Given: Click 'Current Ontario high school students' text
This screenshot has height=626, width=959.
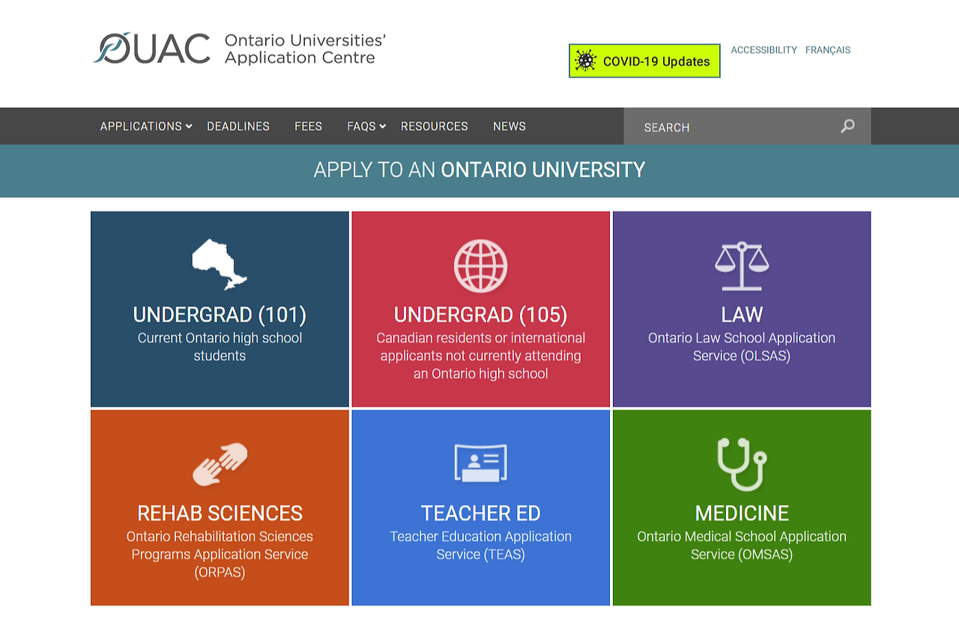Looking at the screenshot, I should click(x=220, y=346).
